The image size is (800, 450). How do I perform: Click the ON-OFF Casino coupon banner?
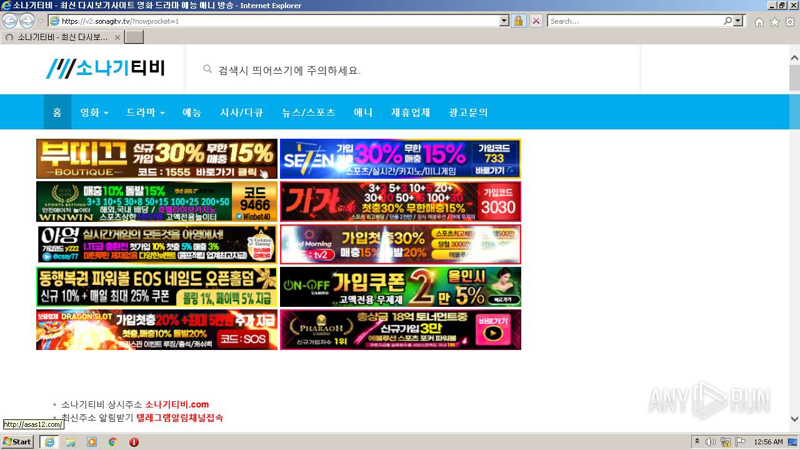(x=400, y=287)
